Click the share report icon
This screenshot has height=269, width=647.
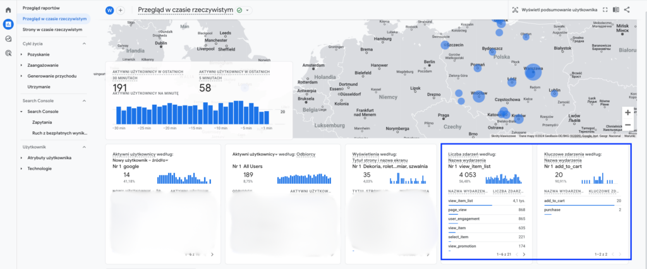click(627, 10)
